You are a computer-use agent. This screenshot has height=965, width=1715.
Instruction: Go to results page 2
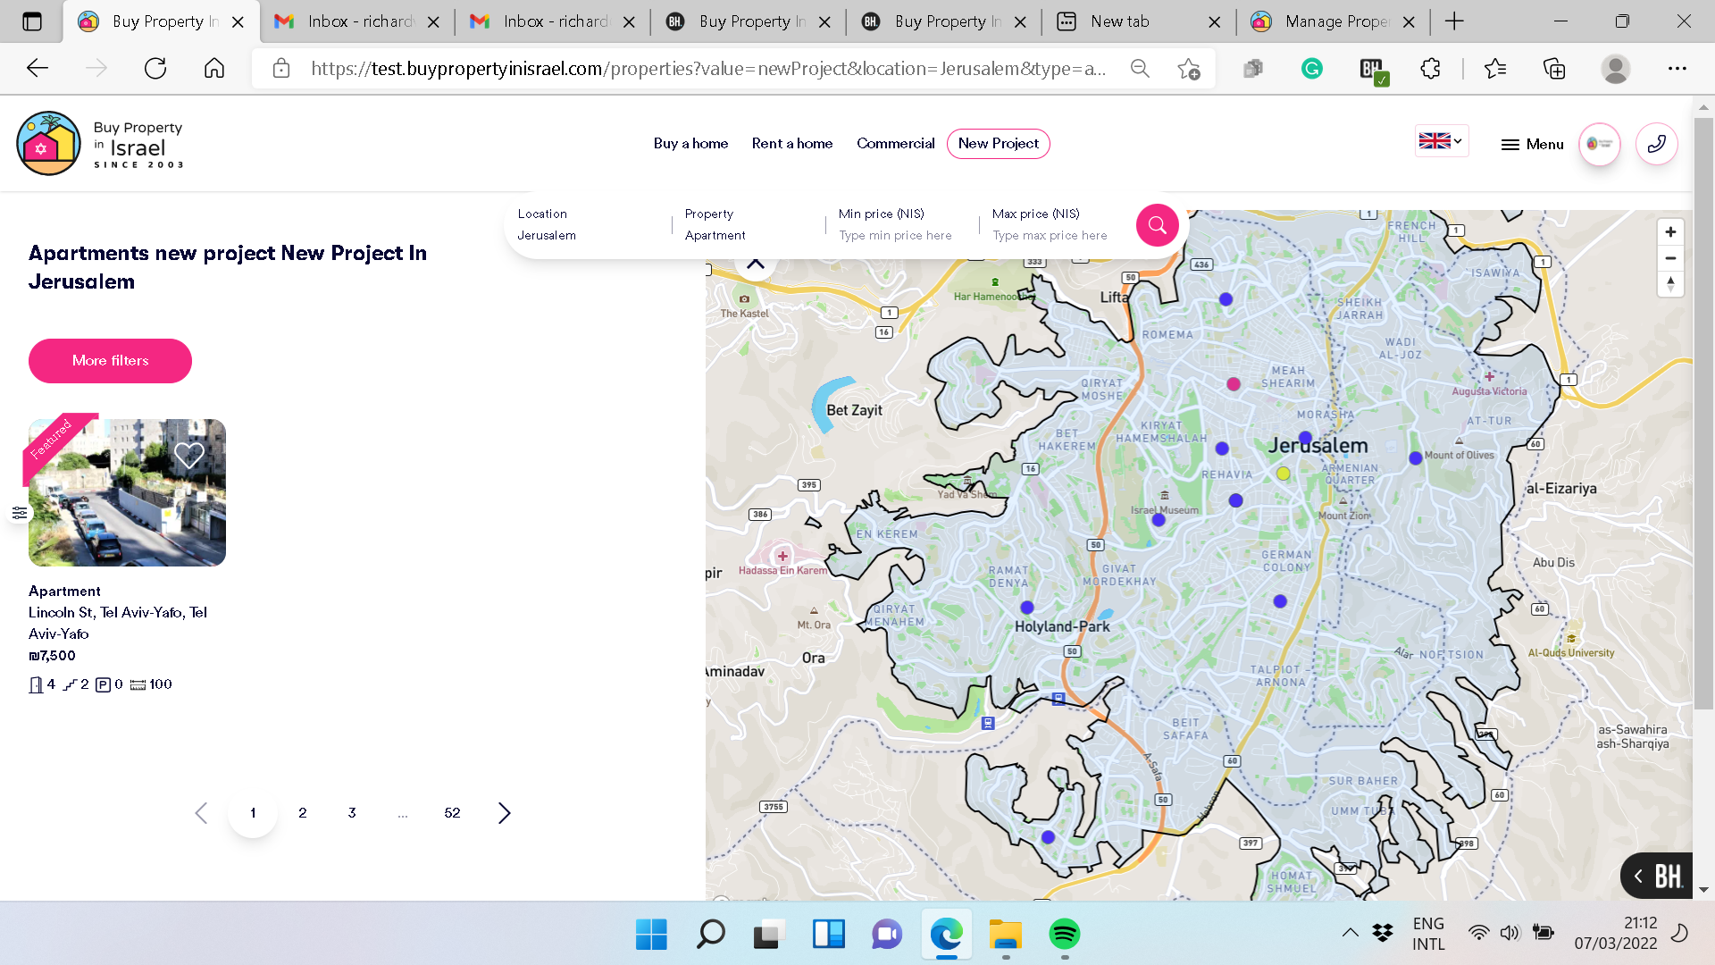302,812
